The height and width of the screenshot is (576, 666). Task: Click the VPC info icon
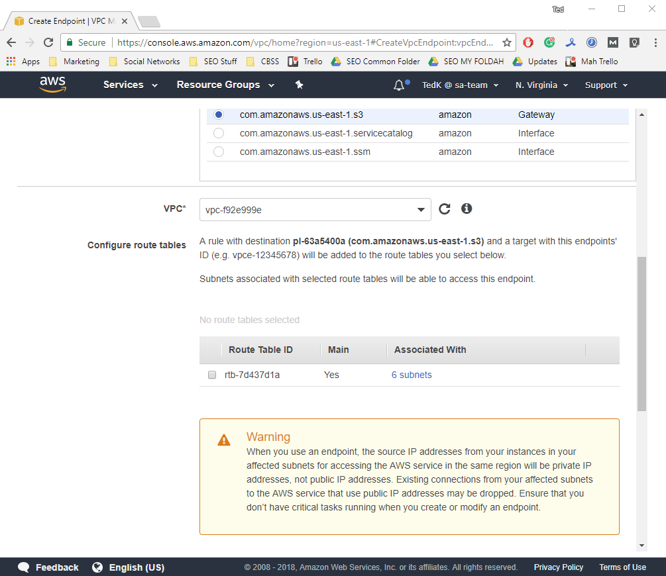[467, 209]
